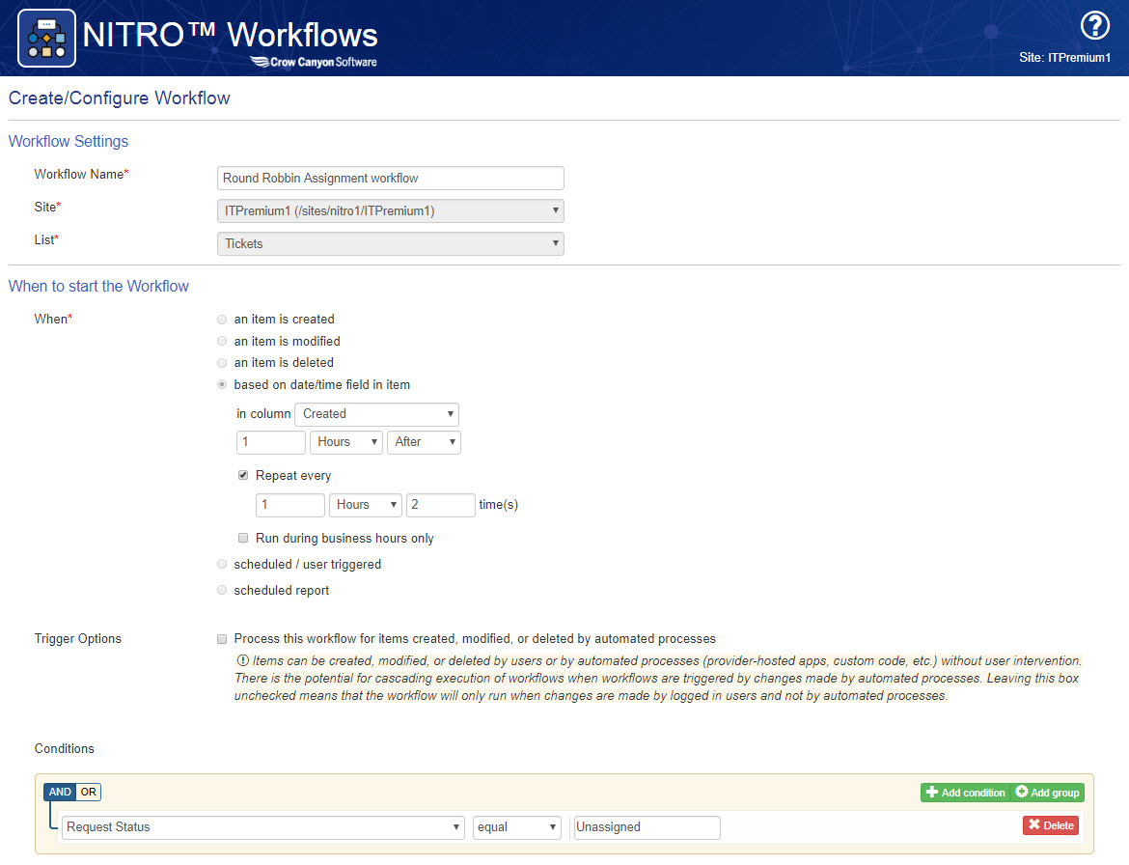Click the 'Trigger Options' label
1129x865 pixels.
click(78, 639)
